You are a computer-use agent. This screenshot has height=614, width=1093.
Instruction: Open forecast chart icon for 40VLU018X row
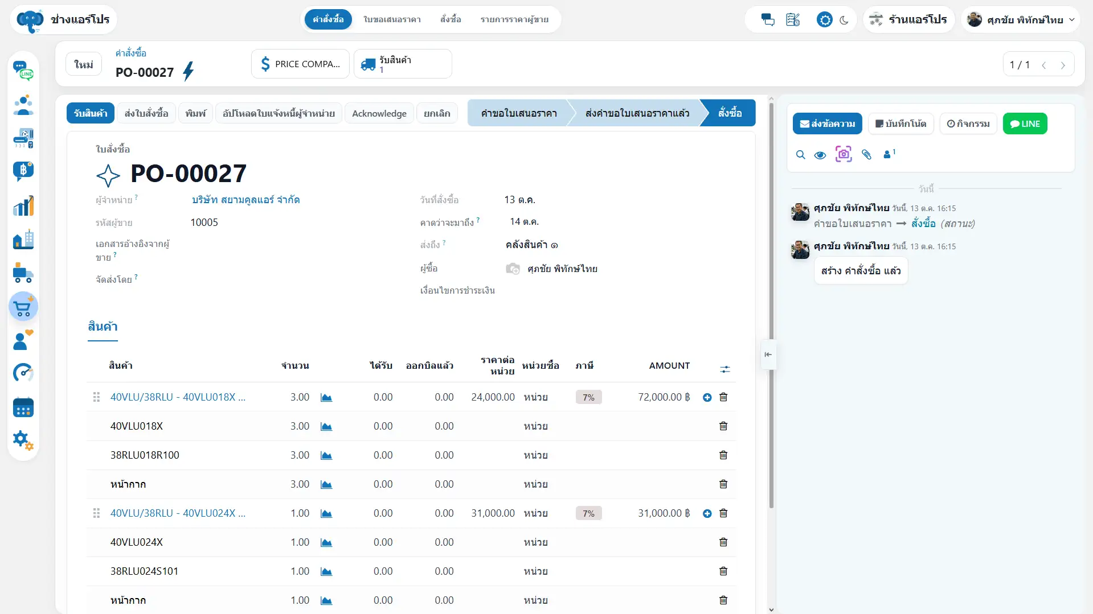[x=326, y=426]
